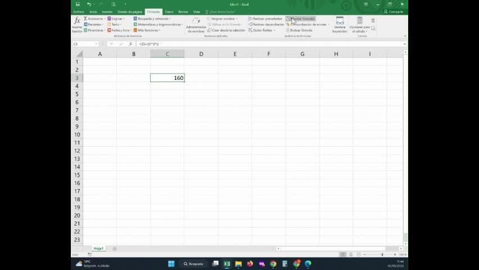The height and width of the screenshot is (270, 479).
Task: Open Firefox from the taskbar
Action: (250, 264)
